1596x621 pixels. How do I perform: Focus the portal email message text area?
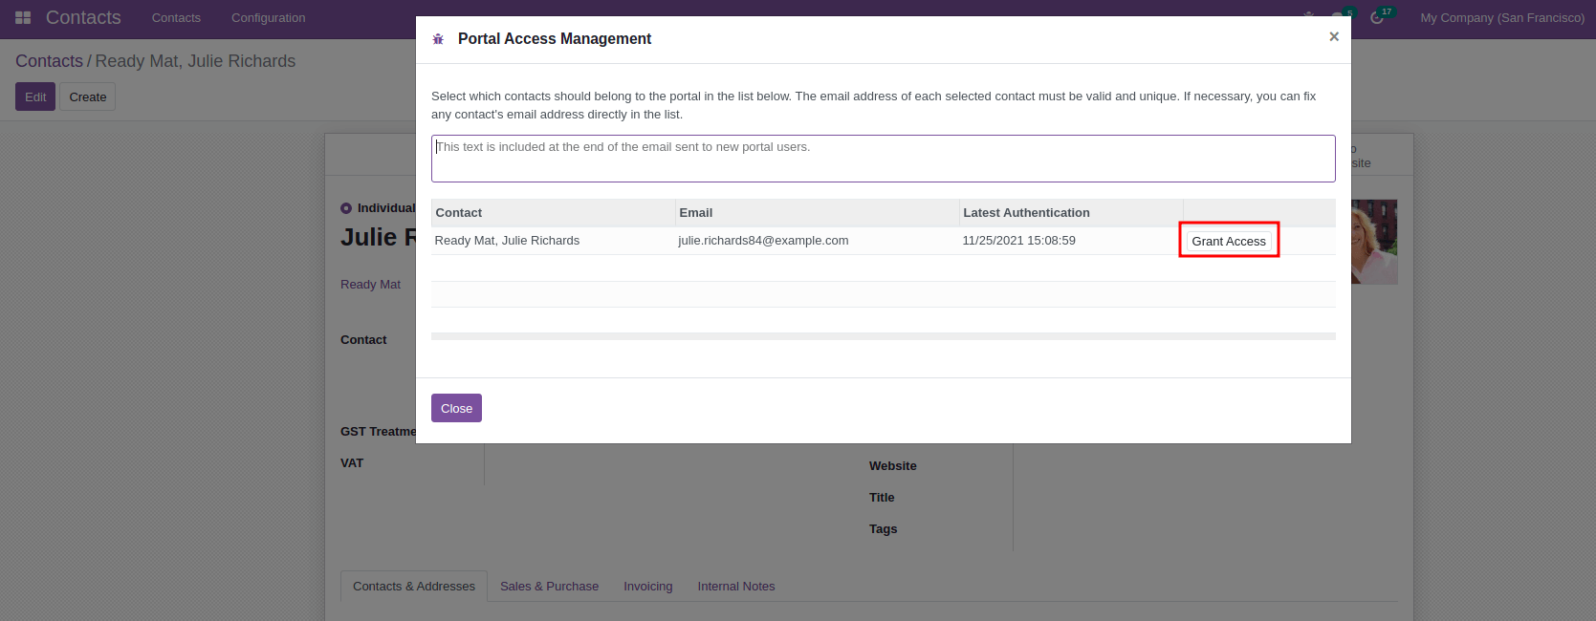click(883, 159)
